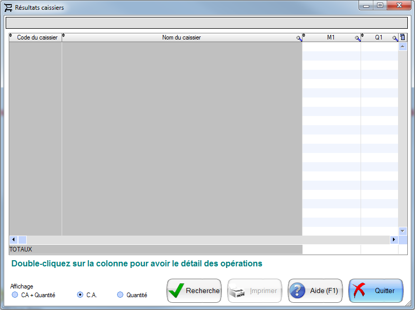This screenshot has width=415, height=310.
Task: Select the C.A. display radio button
Action: coord(80,295)
